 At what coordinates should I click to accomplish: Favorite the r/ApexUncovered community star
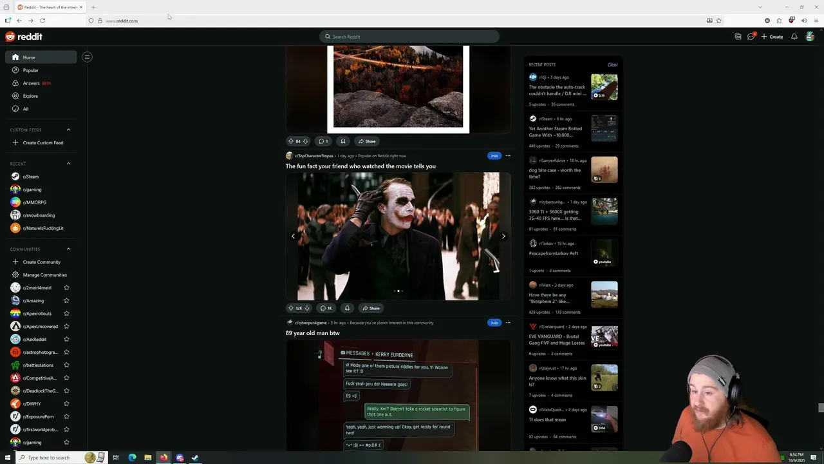click(66, 326)
